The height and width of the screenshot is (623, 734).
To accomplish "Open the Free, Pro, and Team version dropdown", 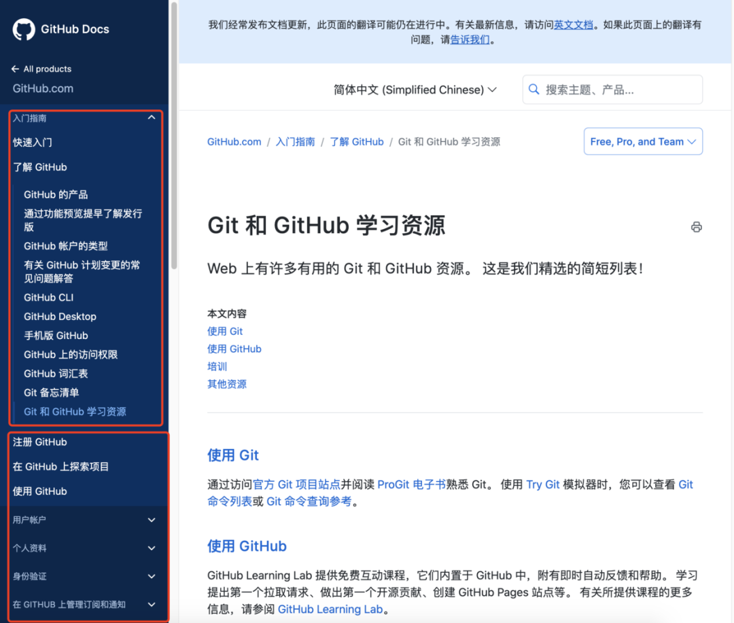I will point(643,141).
